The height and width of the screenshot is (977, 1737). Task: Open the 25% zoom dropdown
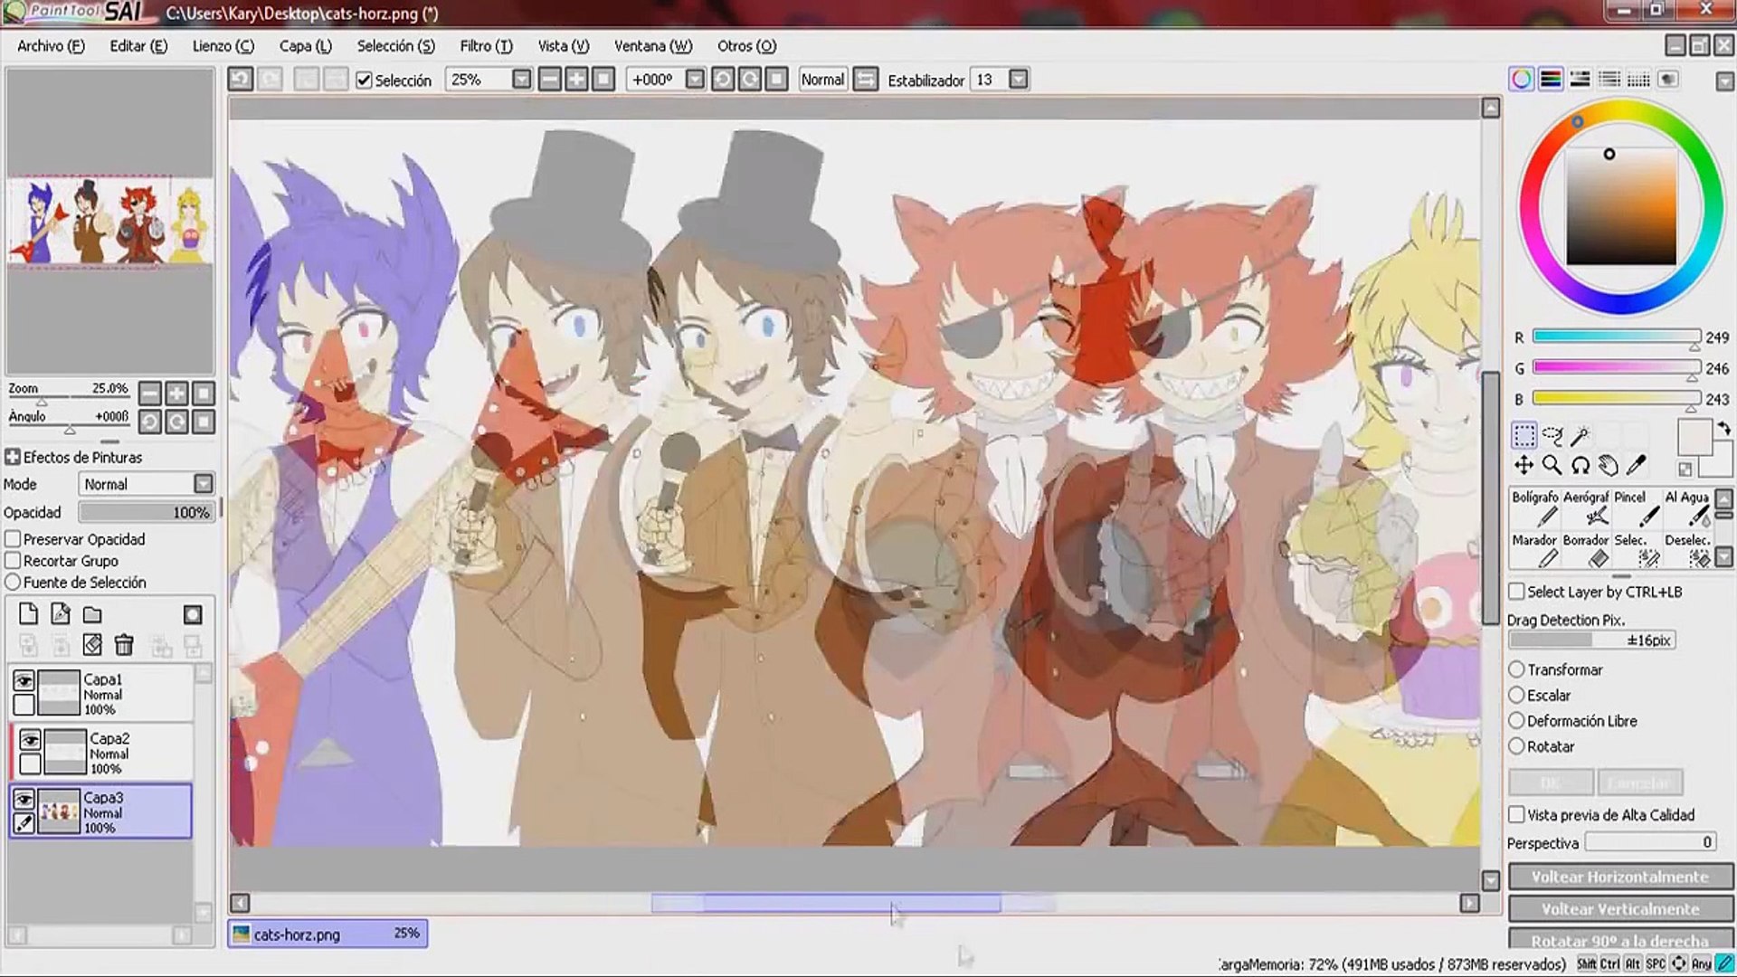tap(522, 80)
